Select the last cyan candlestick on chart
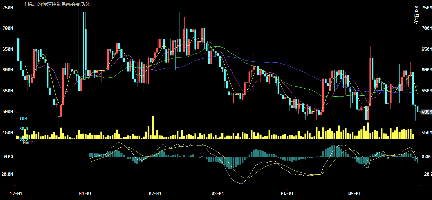The height and width of the screenshot is (200, 432). point(418,109)
